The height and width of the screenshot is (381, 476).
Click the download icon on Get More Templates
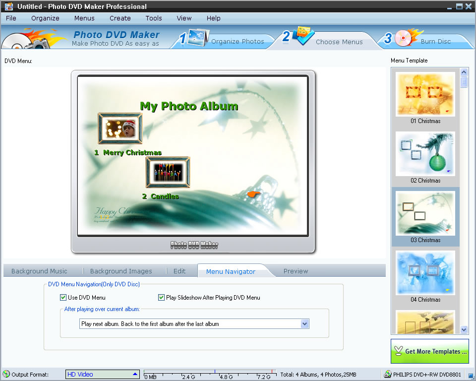click(x=398, y=351)
